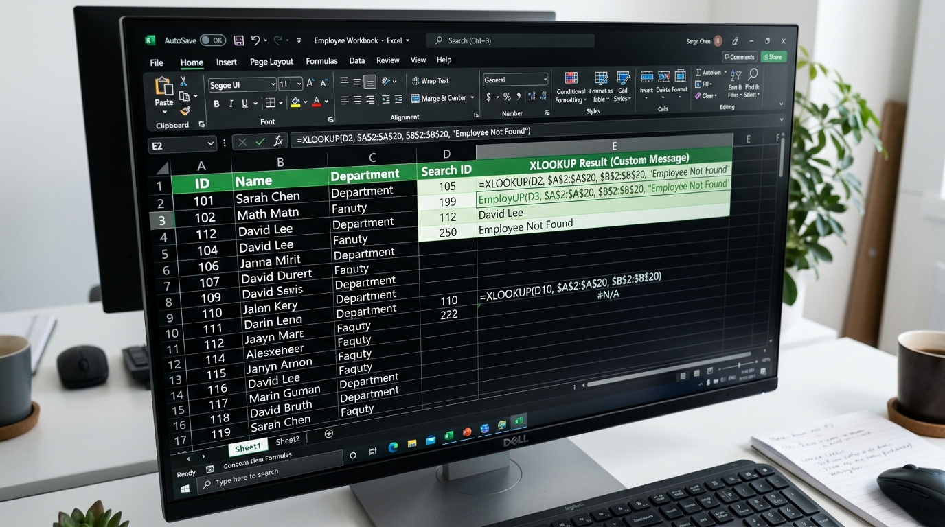
Task: Toggle Wrap Text
Action: [x=430, y=81]
